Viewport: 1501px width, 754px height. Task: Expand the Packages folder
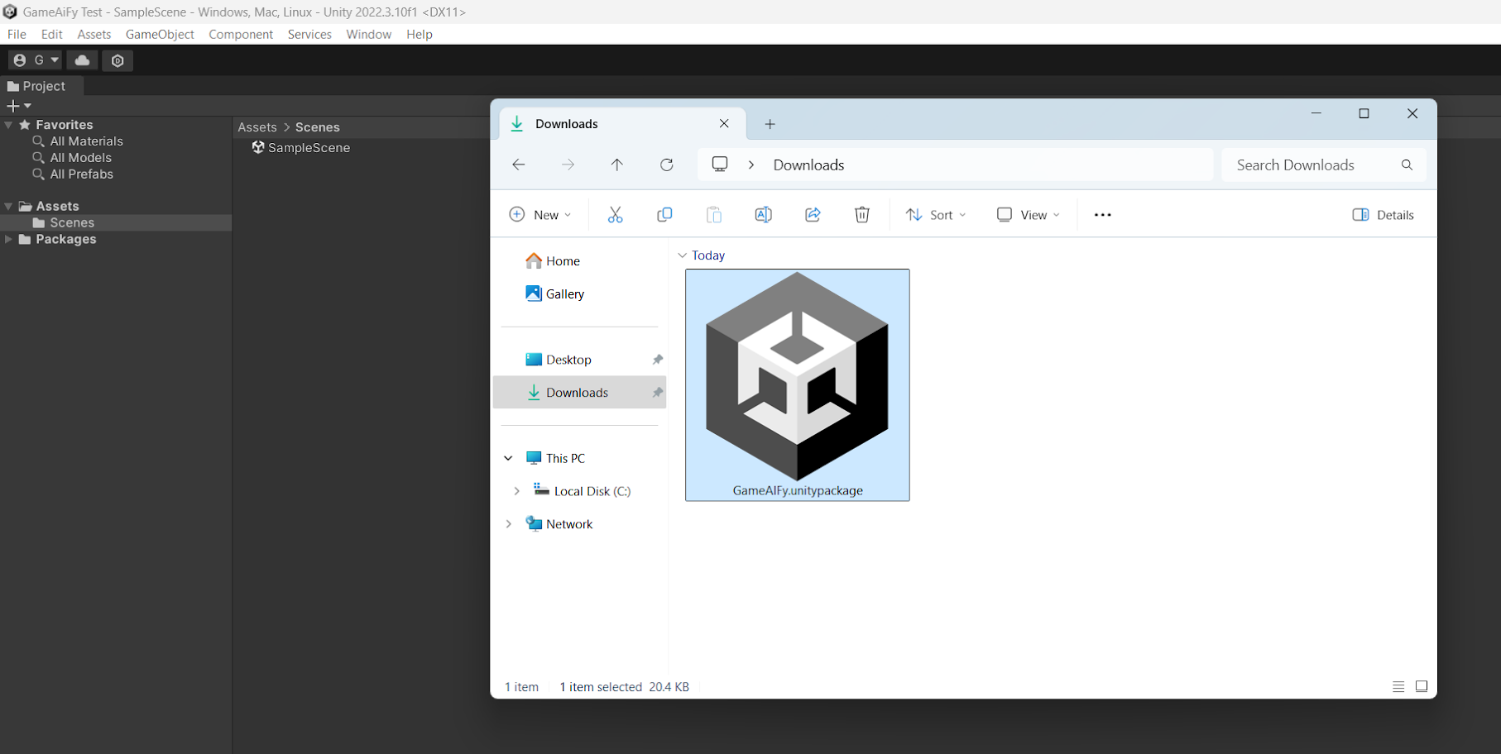pos(8,240)
